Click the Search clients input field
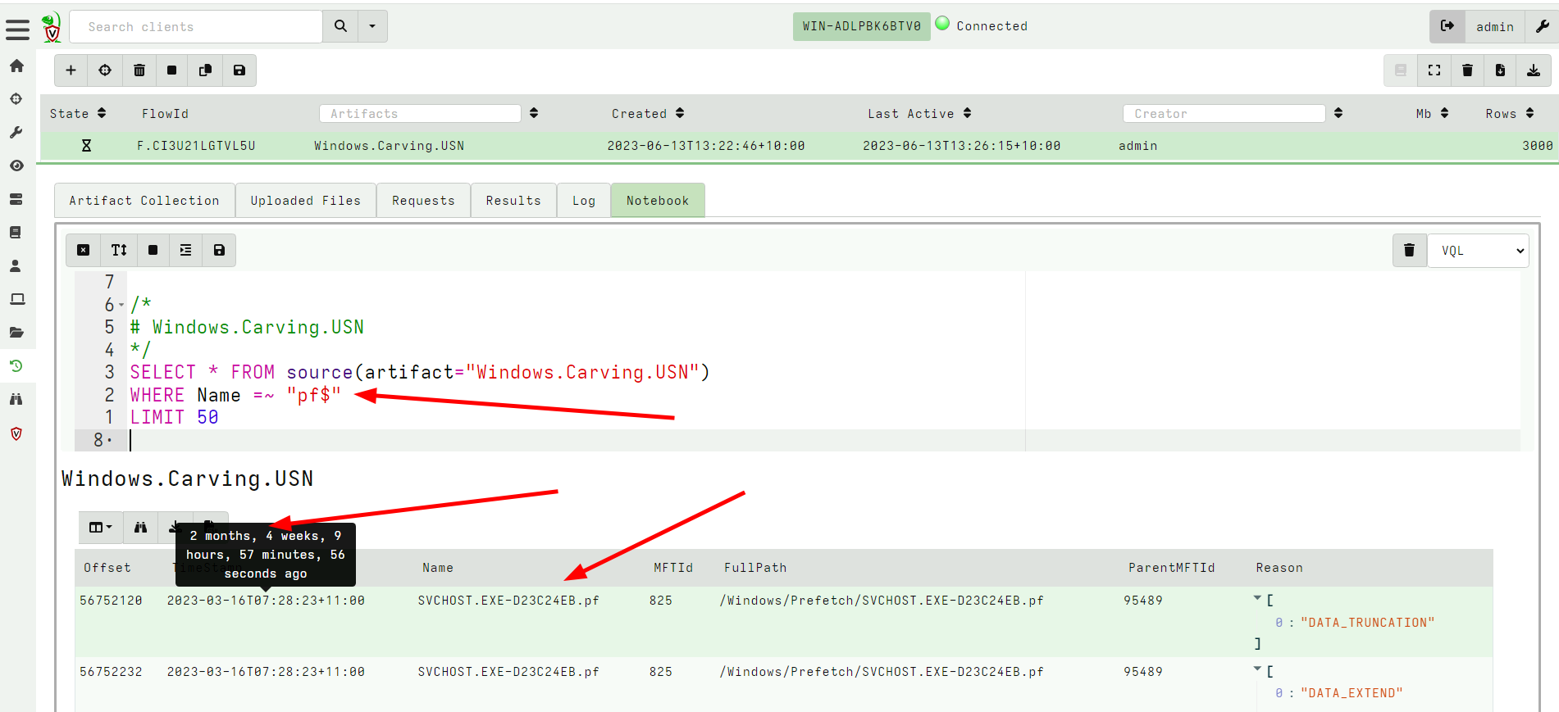Image resolution: width=1559 pixels, height=712 pixels. coord(197,27)
